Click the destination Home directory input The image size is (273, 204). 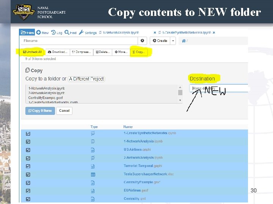(219, 88)
